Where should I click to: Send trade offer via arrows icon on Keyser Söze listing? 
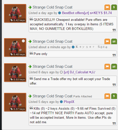click(x=114, y=41)
